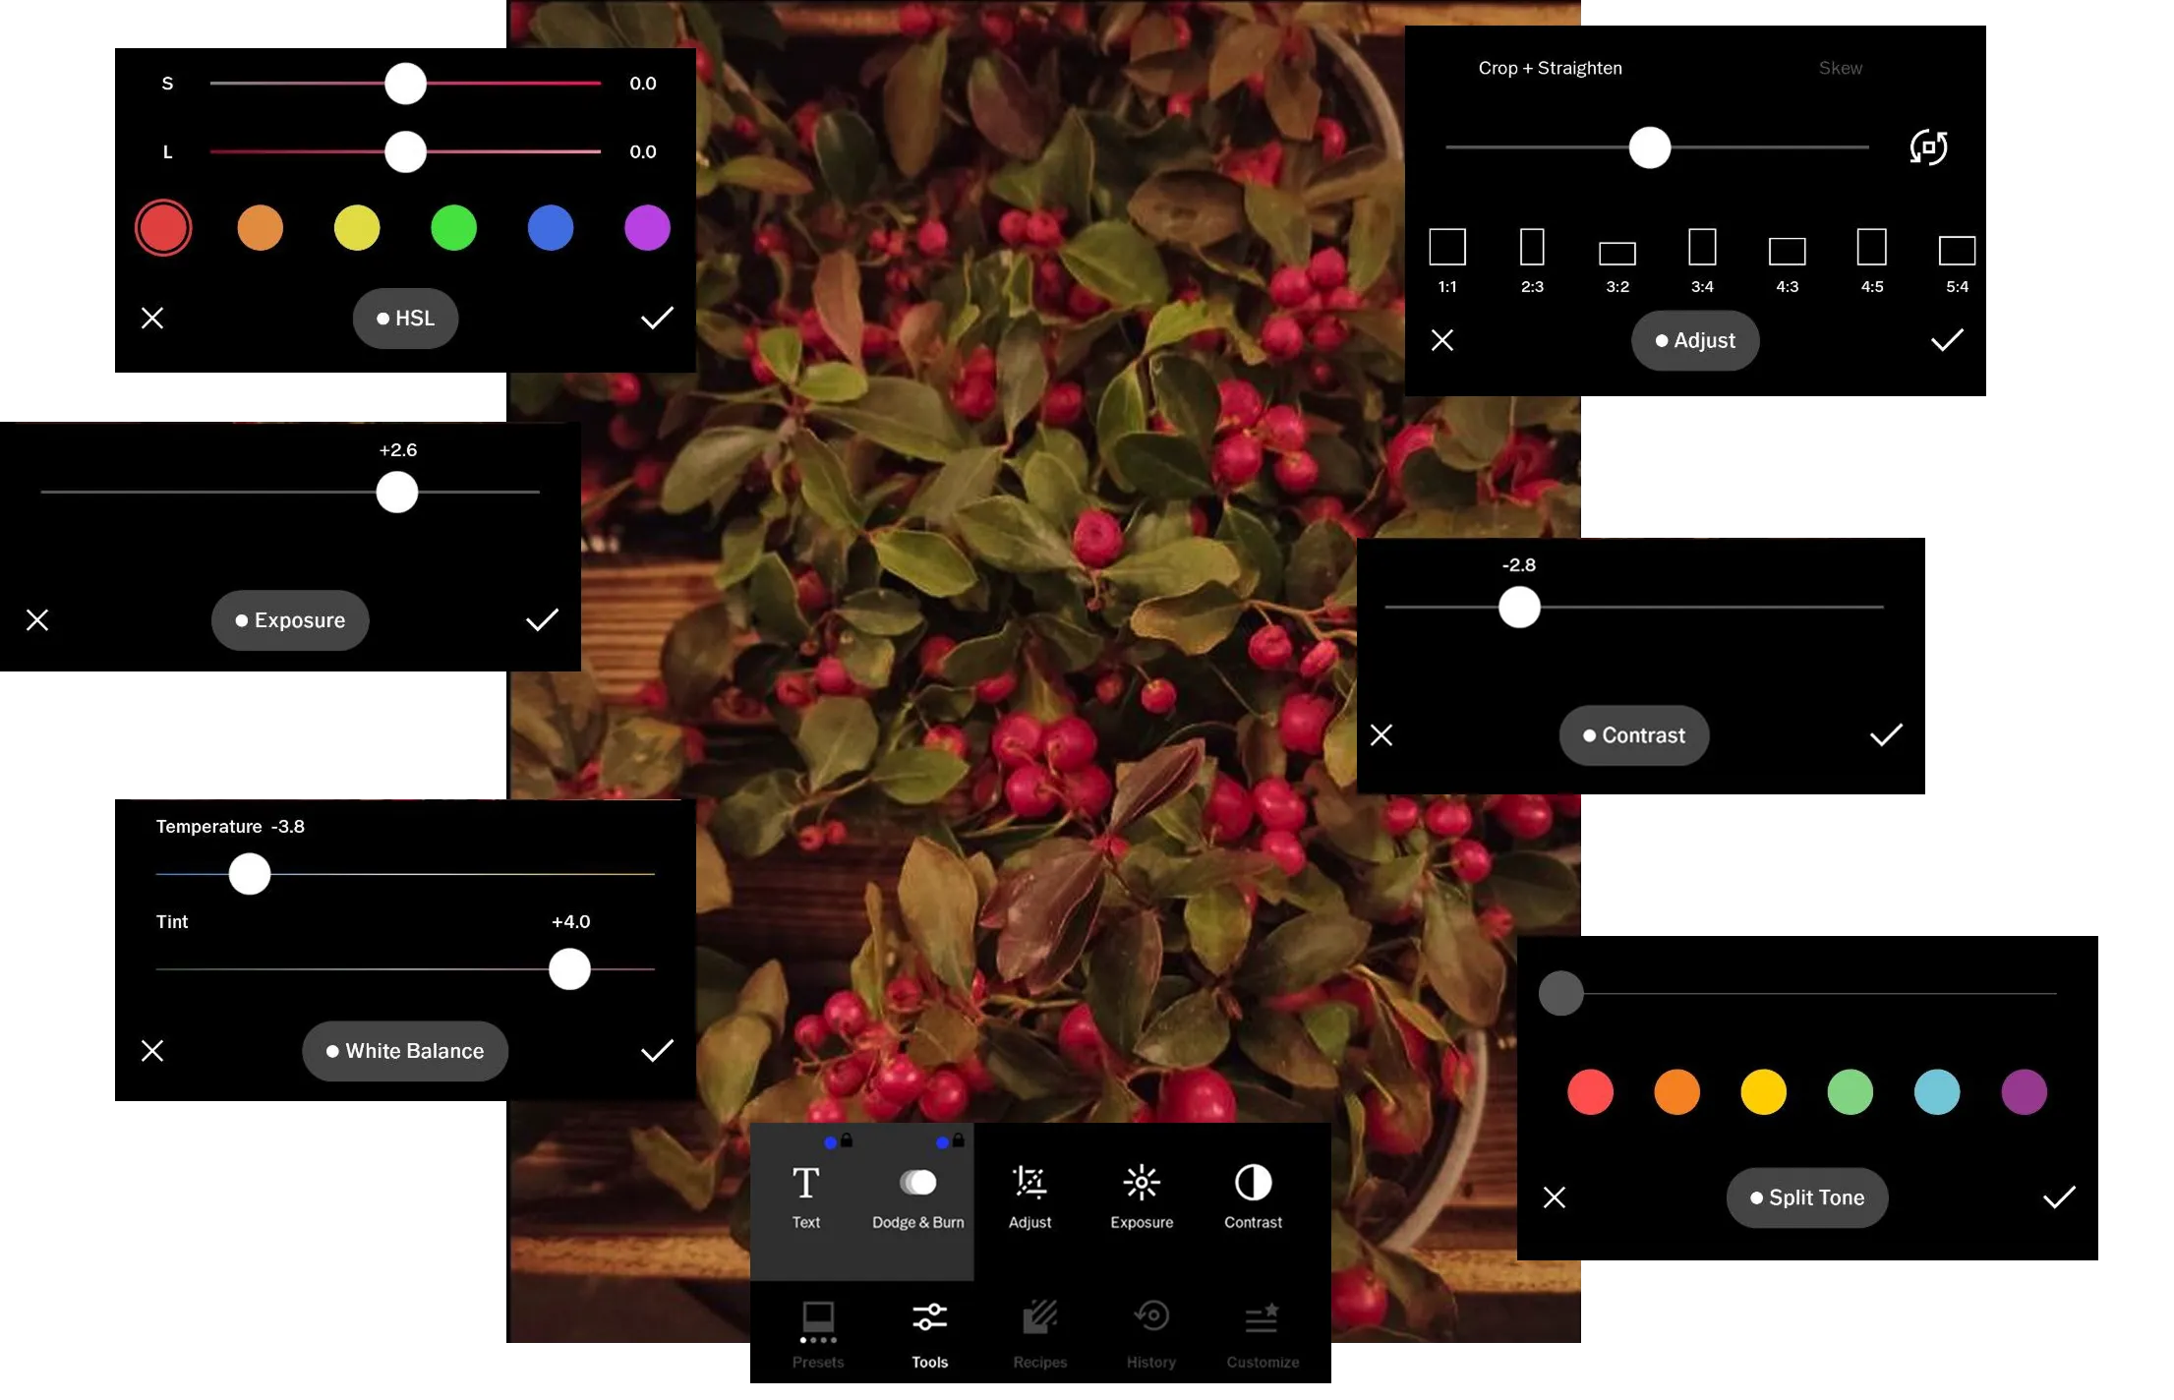Click the rotate image icon
The image size is (2174, 1400).
[x=1927, y=147]
